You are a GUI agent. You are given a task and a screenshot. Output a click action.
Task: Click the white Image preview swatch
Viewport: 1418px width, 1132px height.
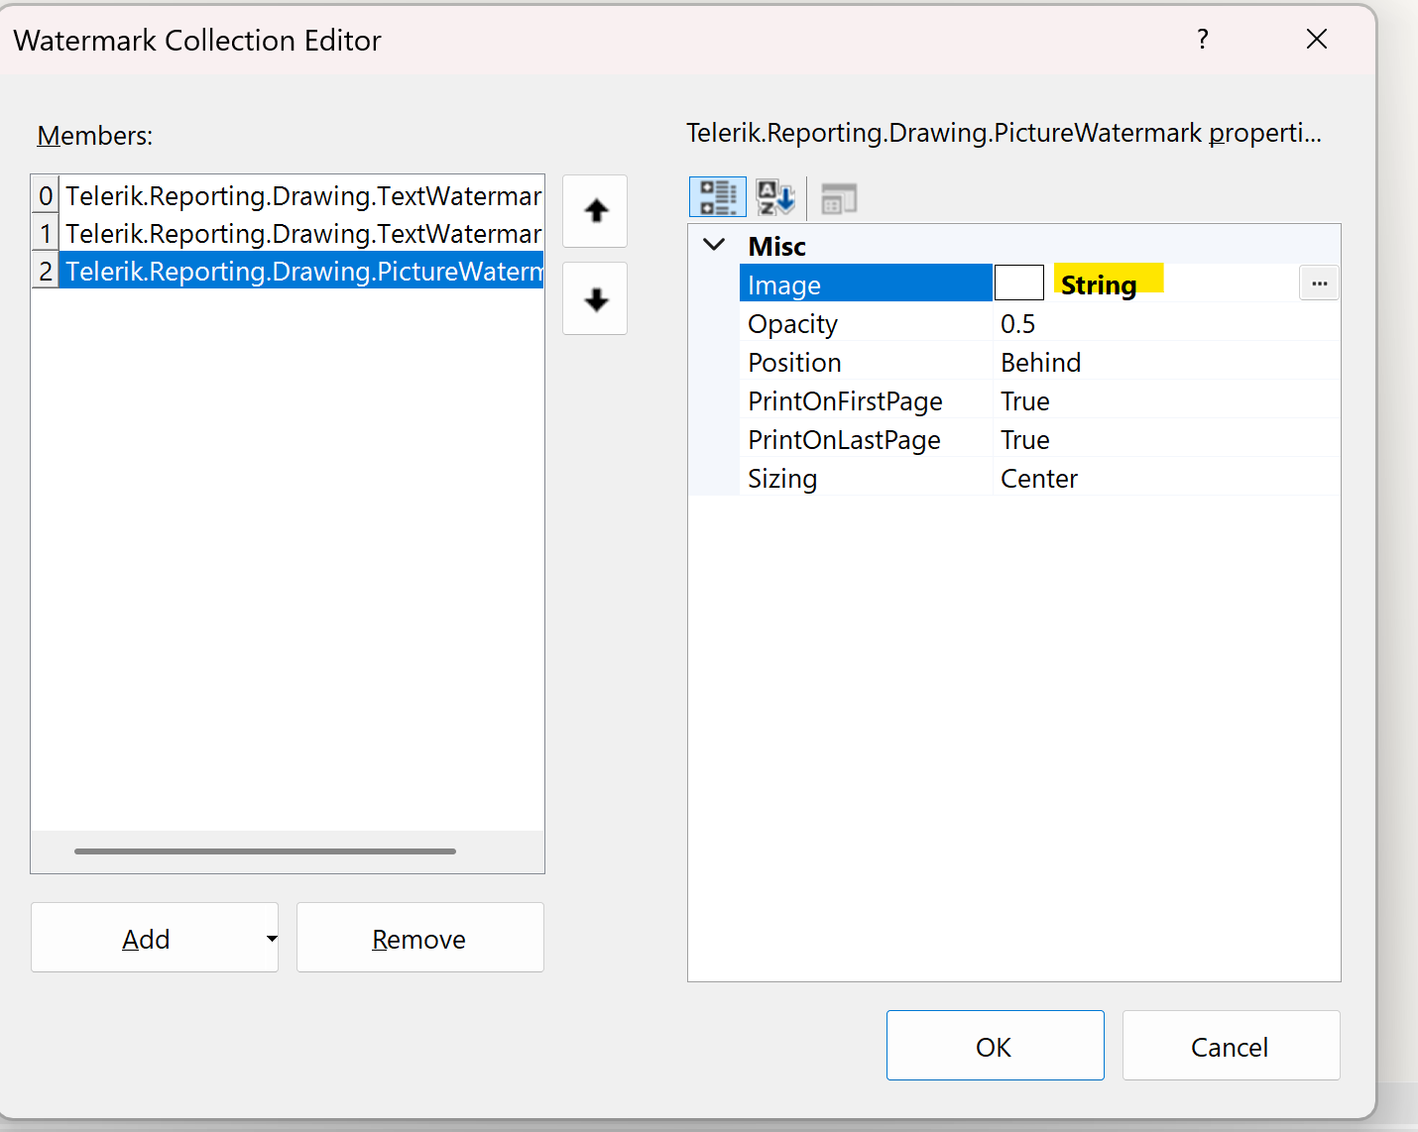tap(1018, 283)
